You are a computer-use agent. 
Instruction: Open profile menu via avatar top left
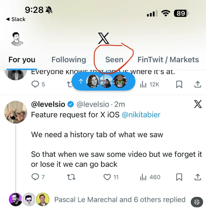click(17, 39)
